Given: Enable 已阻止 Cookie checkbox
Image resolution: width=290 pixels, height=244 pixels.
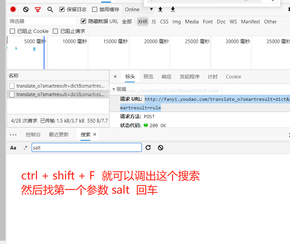Looking at the screenshot, I should [x=13, y=31].
